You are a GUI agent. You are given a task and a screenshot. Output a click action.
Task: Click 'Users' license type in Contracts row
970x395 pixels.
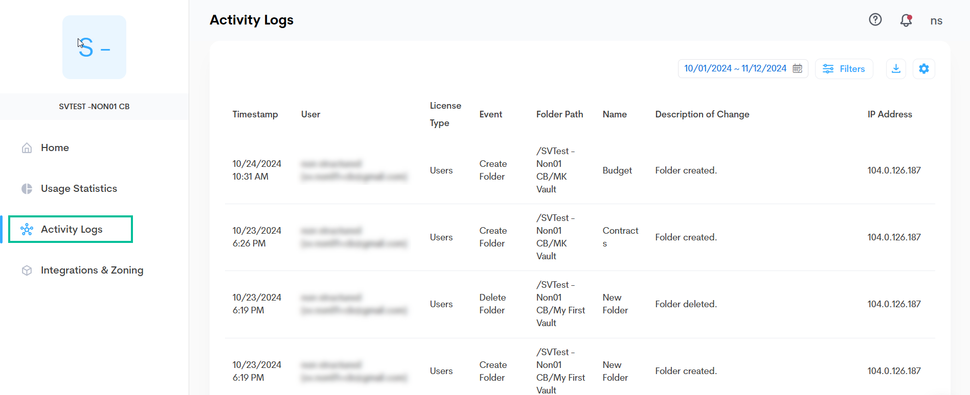tap(441, 237)
